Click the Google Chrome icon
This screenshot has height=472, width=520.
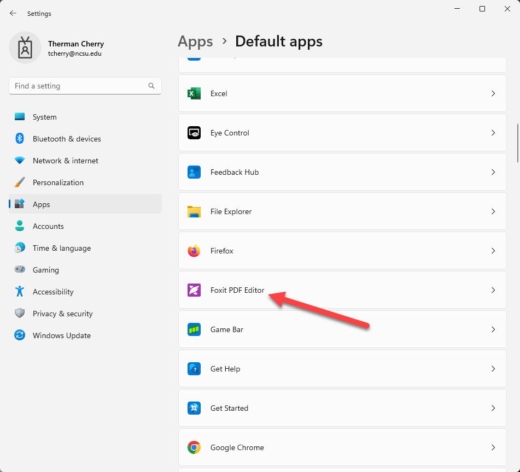click(194, 447)
